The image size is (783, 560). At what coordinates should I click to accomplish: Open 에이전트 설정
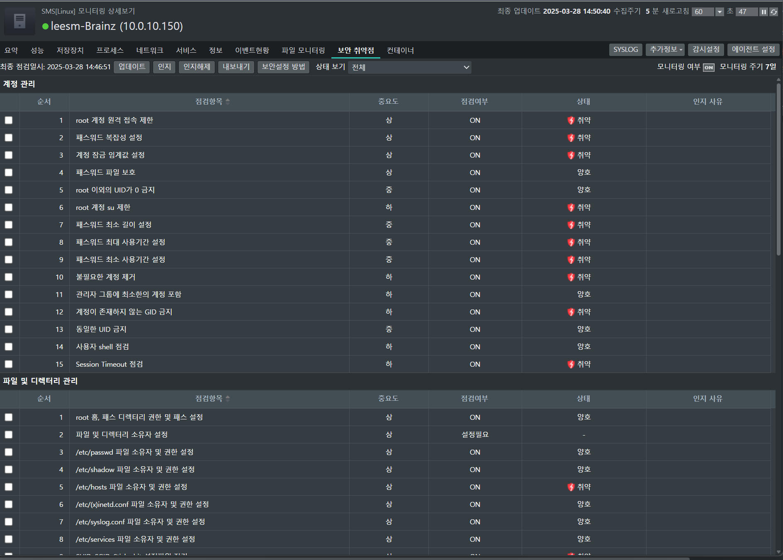(753, 50)
